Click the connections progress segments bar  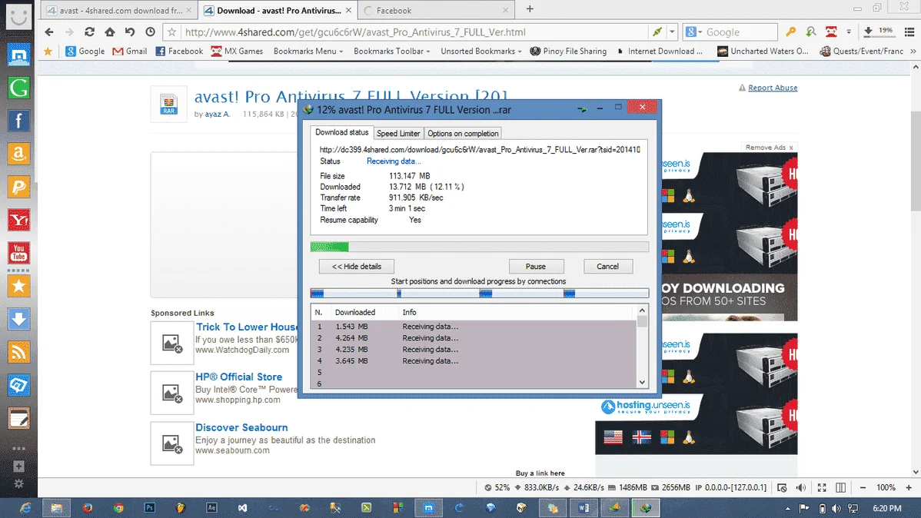tap(479, 293)
